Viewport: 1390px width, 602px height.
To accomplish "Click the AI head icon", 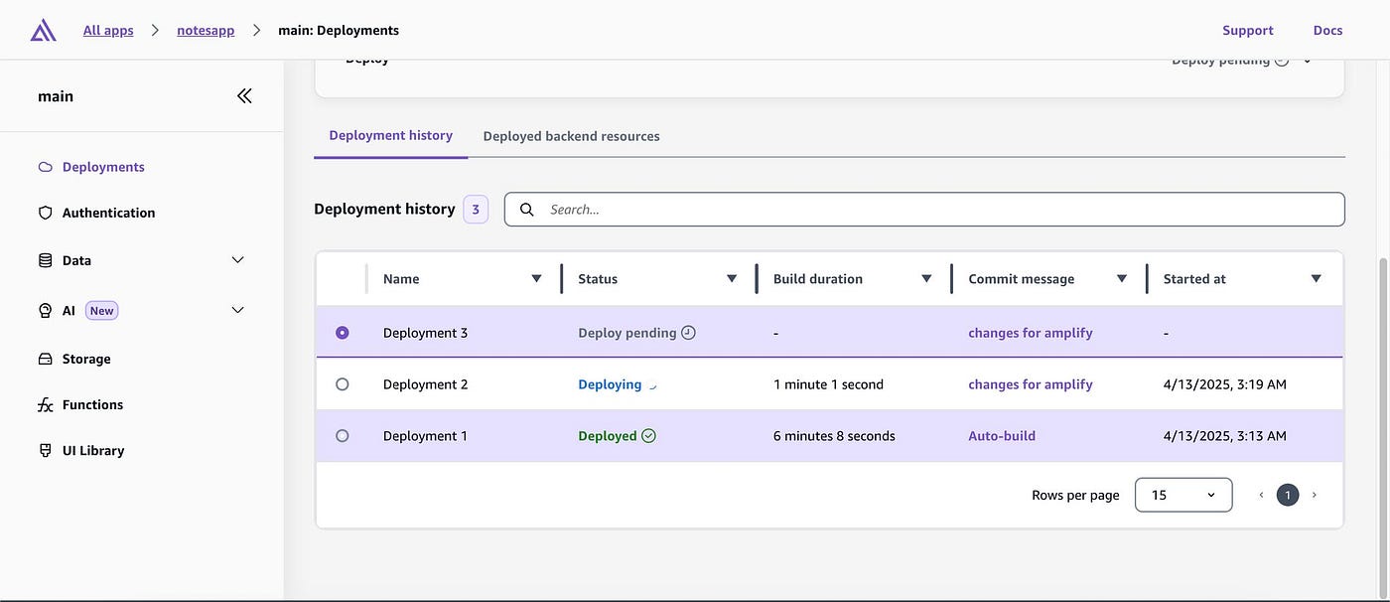I will click(x=45, y=311).
